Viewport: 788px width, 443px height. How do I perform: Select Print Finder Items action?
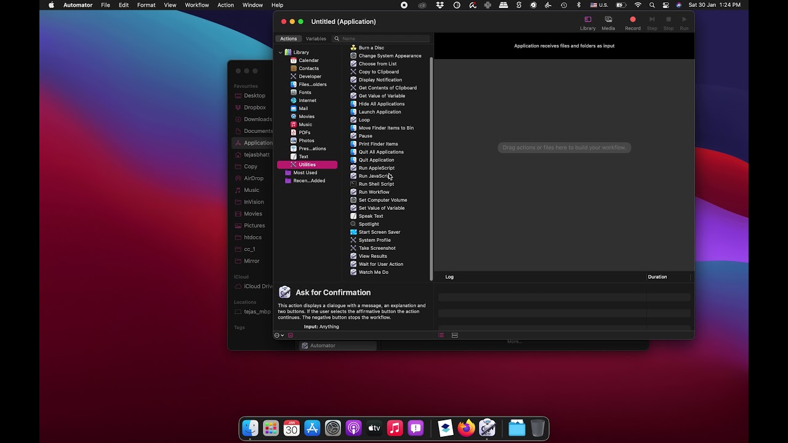coord(378,143)
